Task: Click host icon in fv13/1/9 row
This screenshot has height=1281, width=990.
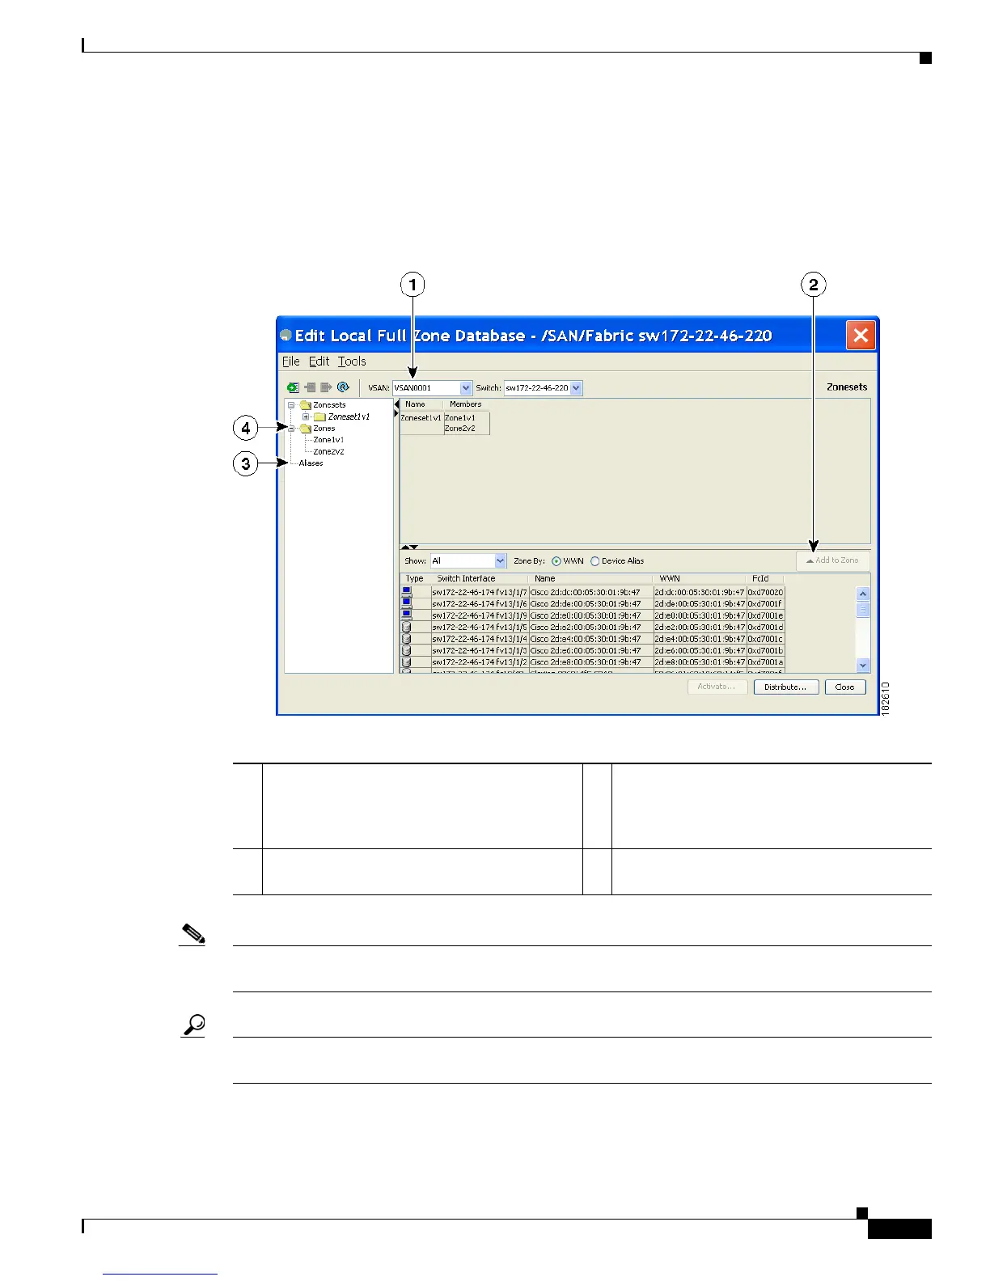Action: [x=407, y=615]
